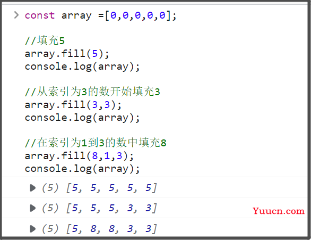
Task: Click the comment //填充5
Action: (x=45, y=40)
